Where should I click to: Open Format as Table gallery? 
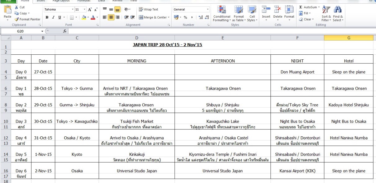coord(239,14)
